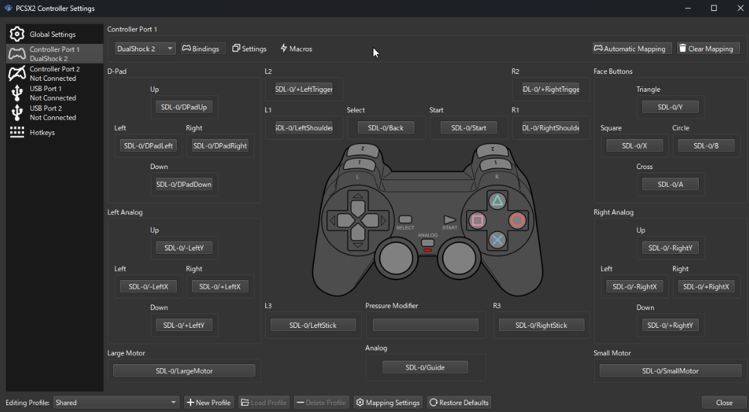Click Restore Defaults

(458, 402)
